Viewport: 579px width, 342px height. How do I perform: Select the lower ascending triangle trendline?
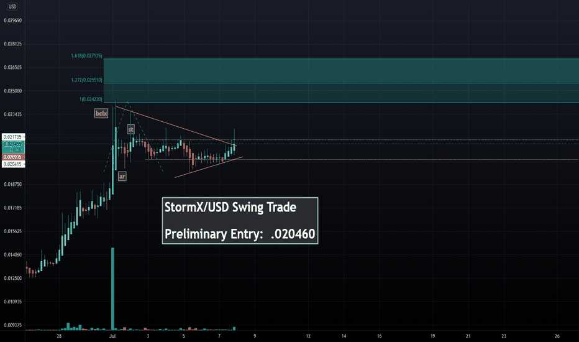click(x=209, y=167)
